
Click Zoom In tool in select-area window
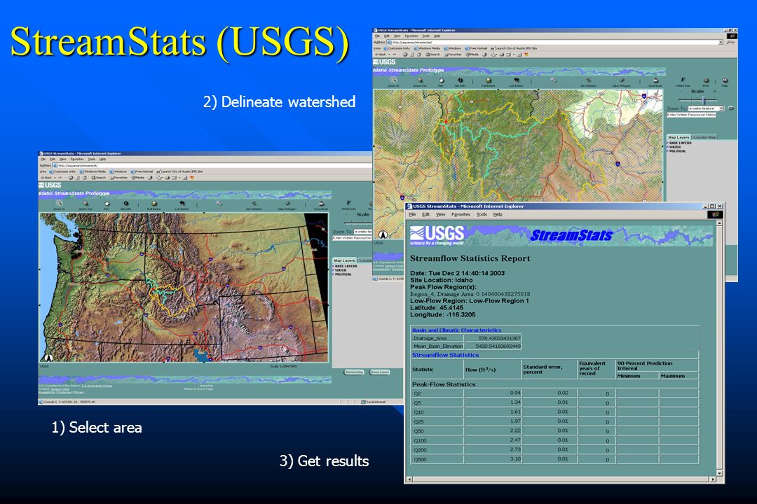pyautogui.click(x=60, y=204)
